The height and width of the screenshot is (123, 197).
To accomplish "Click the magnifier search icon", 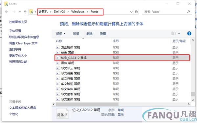I will [x=188, y=12].
